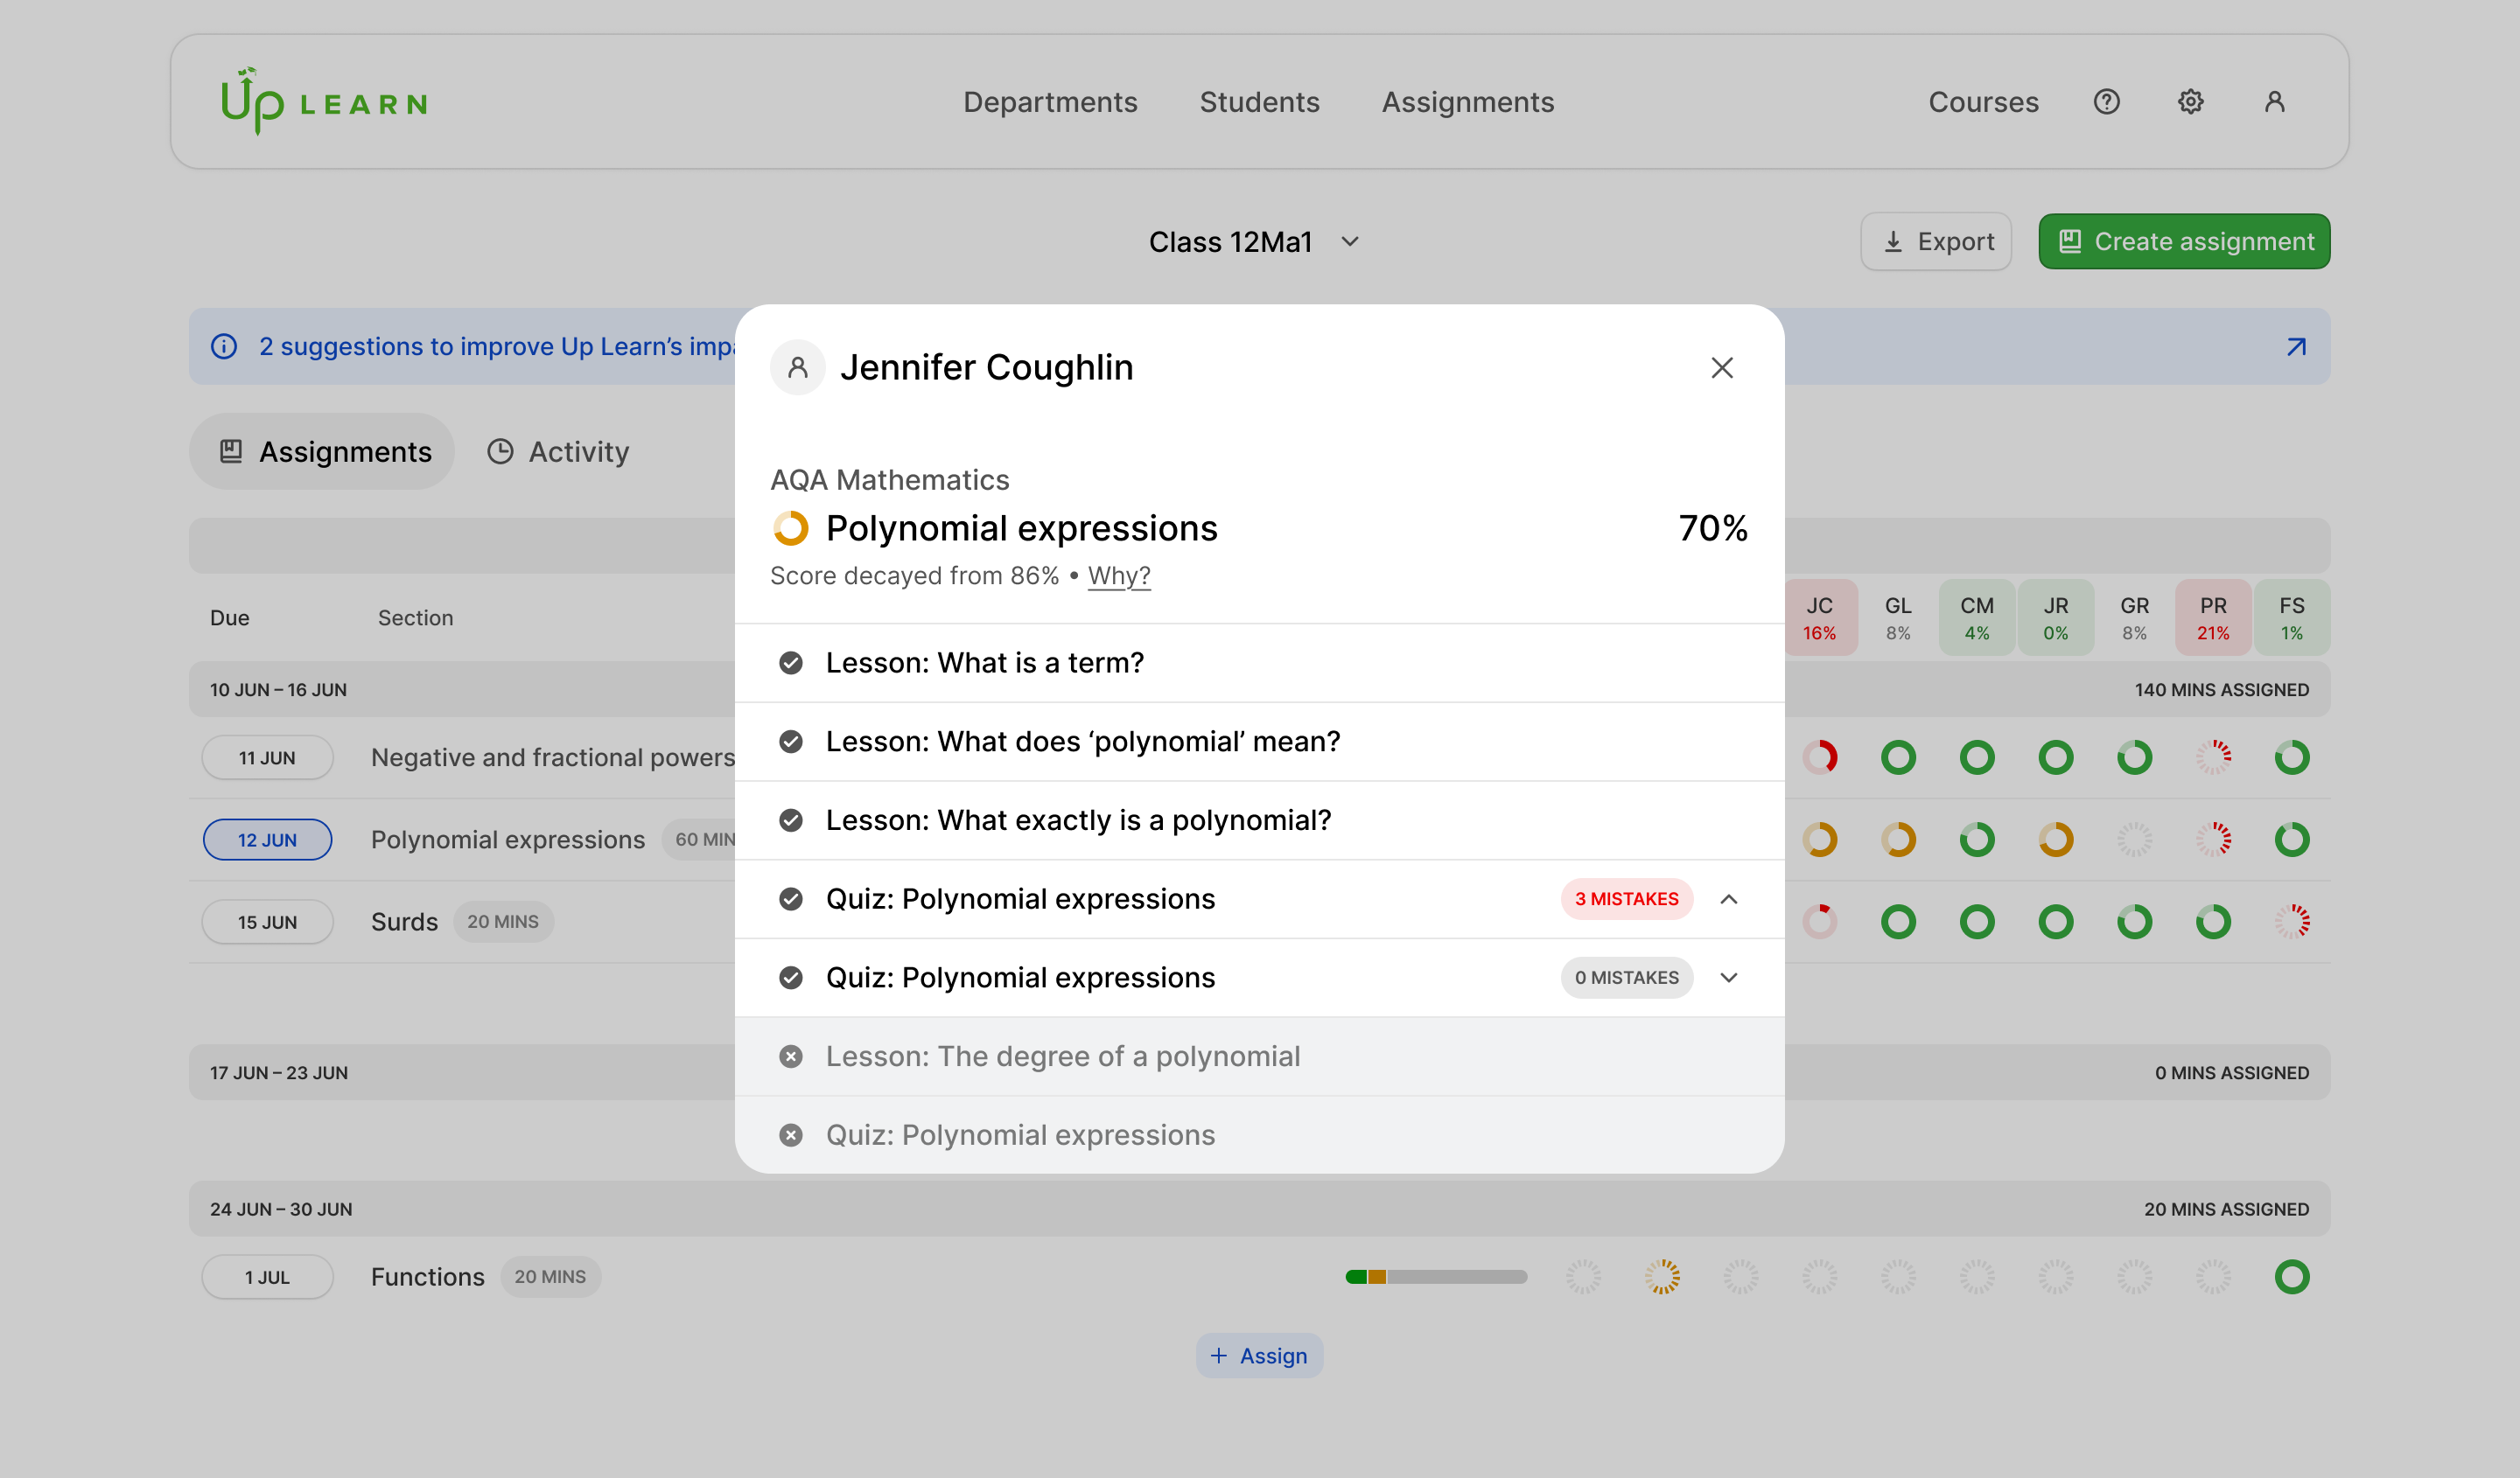
Task: Click the Create assignment button
Action: point(2184,242)
